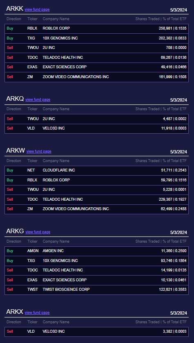Click the TWOU ticker in ARKQ table
Image resolution: width=194 pixels, height=343 pixels.
tap(33, 119)
